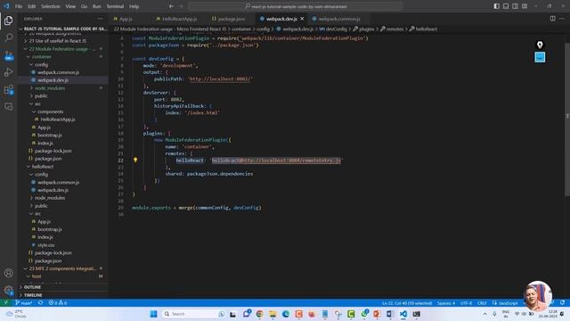Change file encoding UTF-8
Image resolution: width=570 pixels, height=321 pixels.
[466, 303]
